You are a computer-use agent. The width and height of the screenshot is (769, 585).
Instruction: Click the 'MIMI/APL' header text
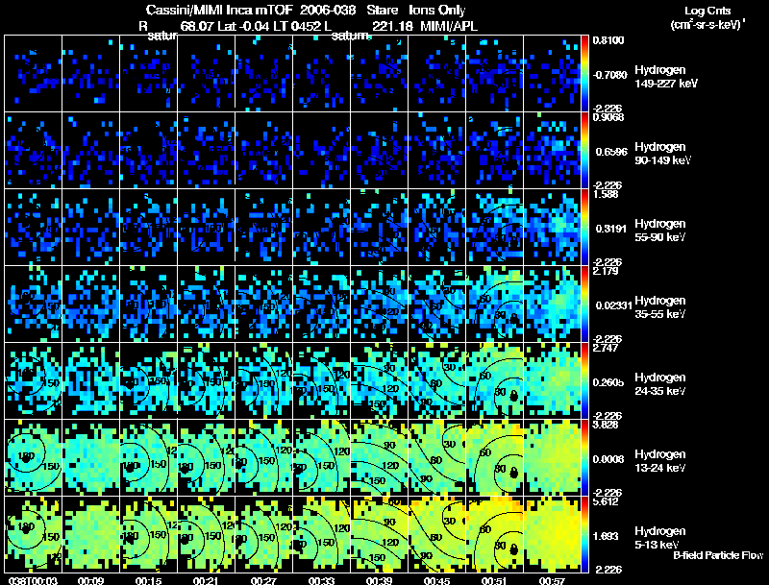tap(449, 27)
